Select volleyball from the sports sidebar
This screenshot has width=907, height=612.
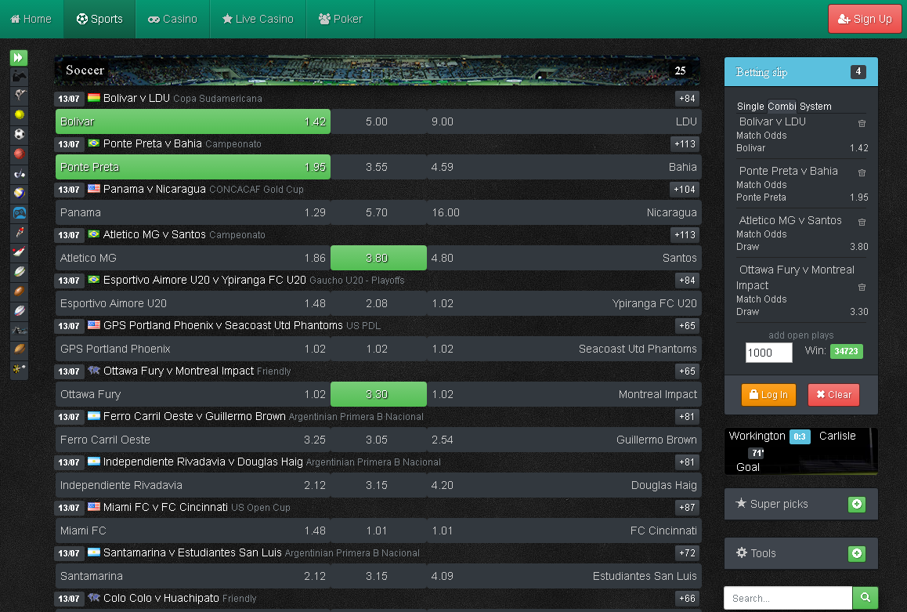19,194
